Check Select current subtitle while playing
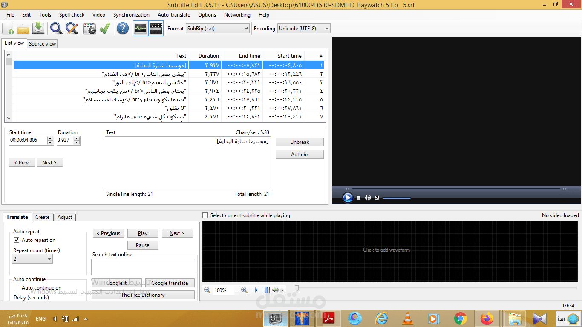This screenshot has width=582, height=327. [x=205, y=215]
